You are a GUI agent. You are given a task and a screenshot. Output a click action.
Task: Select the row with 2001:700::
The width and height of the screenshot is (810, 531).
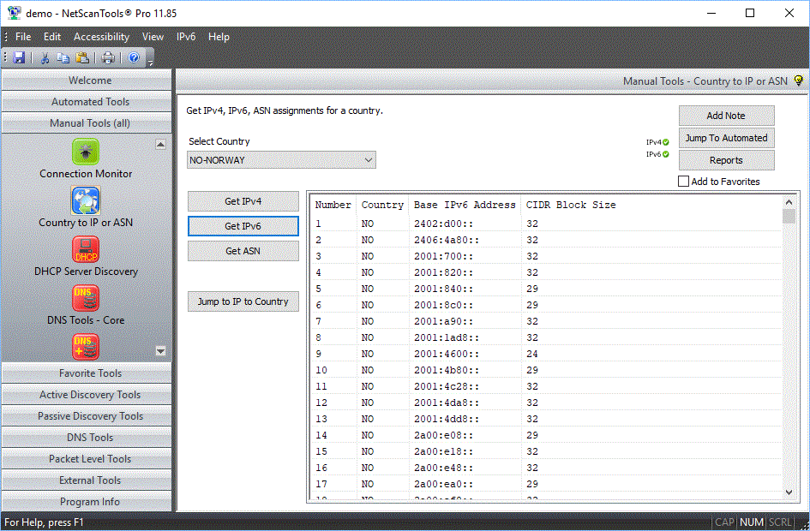click(x=547, y=256)
